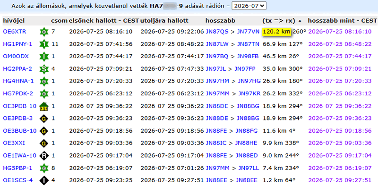Click the 1.2 km 64° distance cell

click(279, 180)
